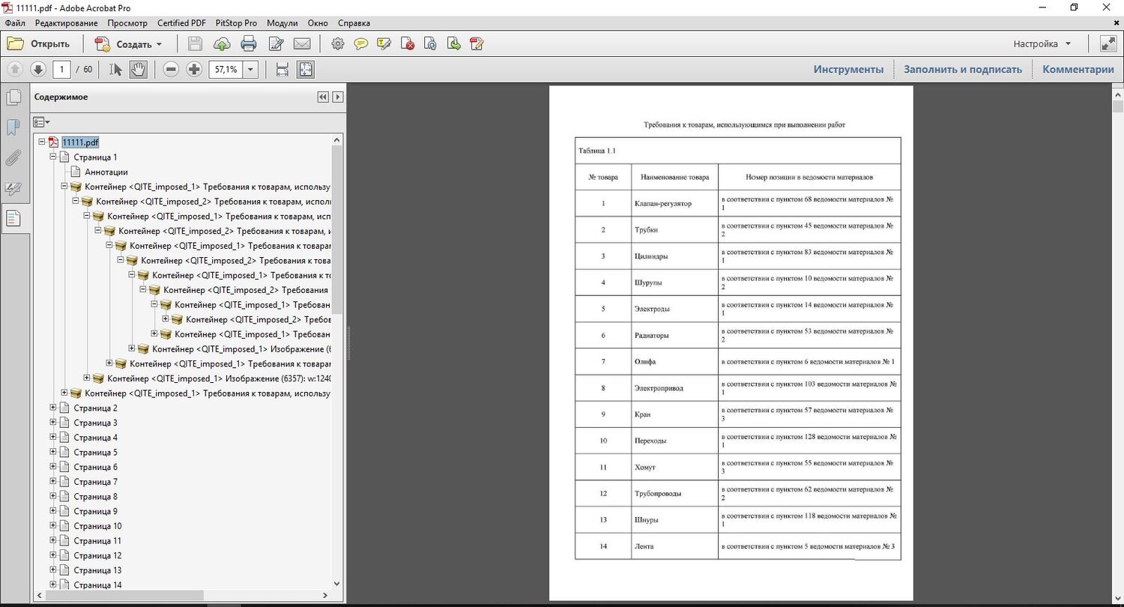
Task: Click the Открыть folder button
Action: click(38, 43)
